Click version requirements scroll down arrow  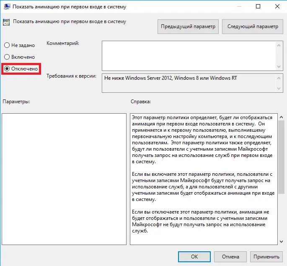point(279,89)
